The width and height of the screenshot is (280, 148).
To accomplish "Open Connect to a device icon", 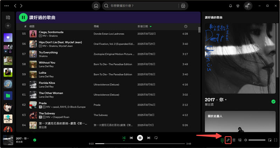I will click(240, 140).
